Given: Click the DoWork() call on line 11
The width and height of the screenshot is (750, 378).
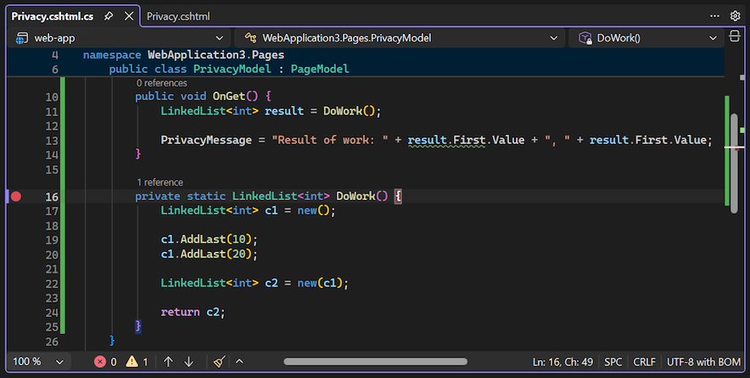Looking at the screenshot, I should [350, 111].
